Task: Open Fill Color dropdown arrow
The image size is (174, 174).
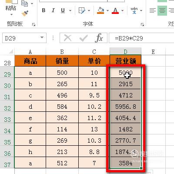Action: [x=107, y=10]
